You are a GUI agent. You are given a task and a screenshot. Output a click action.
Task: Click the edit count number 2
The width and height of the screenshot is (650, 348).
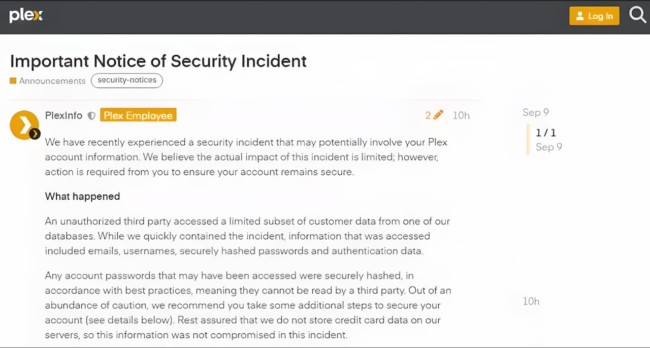pyautogui.click(x=428, y=115)
